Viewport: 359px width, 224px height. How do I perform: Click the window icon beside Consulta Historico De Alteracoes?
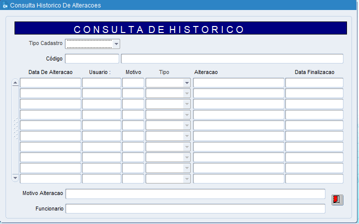pos(5,5)
